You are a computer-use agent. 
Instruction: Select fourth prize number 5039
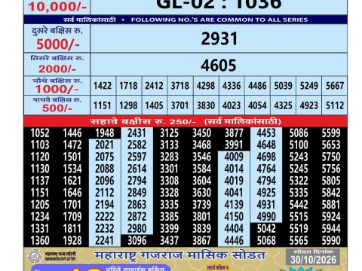(283, 86)
